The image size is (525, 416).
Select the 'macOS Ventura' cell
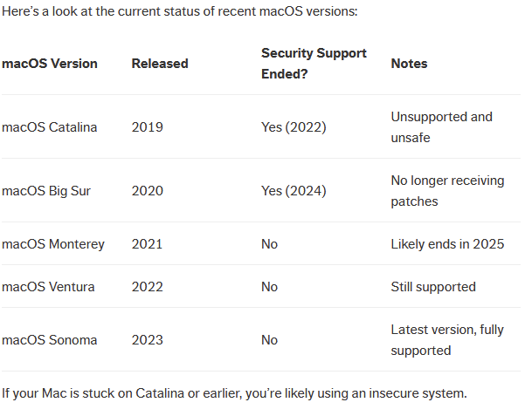pyautogui.click(x=48, y=287)
